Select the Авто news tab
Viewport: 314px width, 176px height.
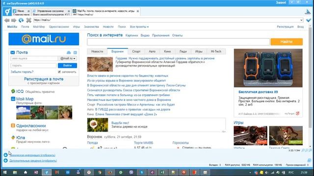[152, 51]
